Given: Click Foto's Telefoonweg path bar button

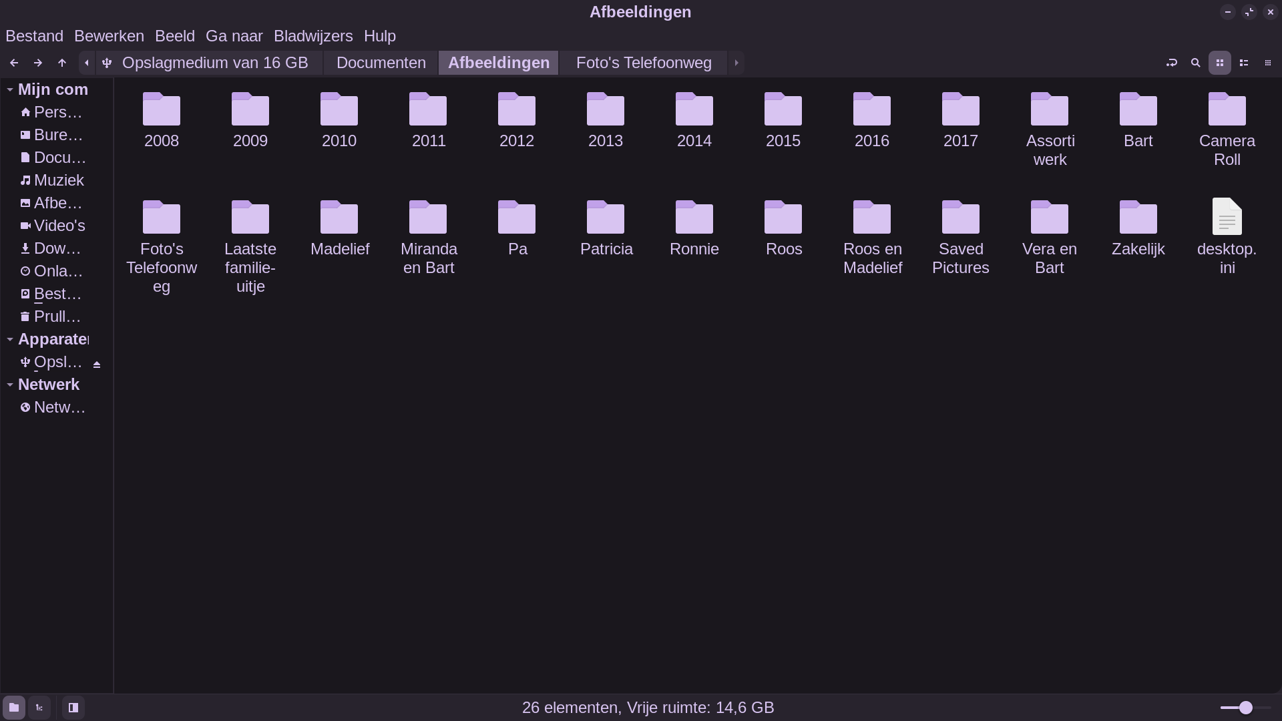Looking at the screenshot, I should click(643, 63).
